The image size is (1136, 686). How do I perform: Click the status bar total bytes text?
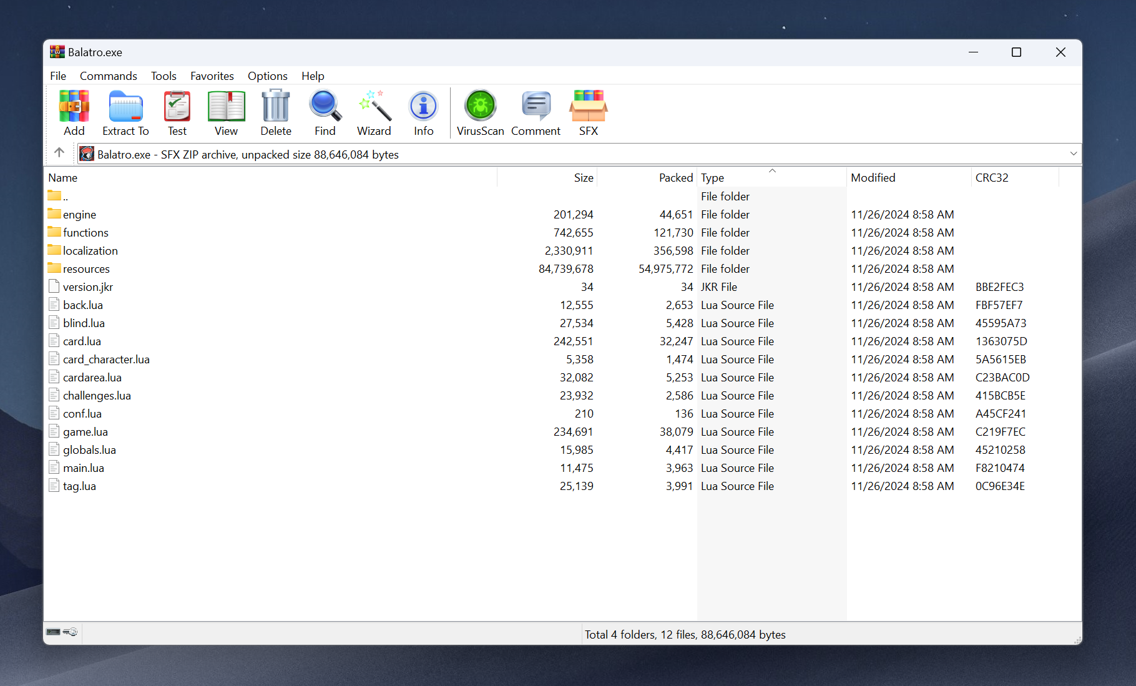click(x=685, y=634)
